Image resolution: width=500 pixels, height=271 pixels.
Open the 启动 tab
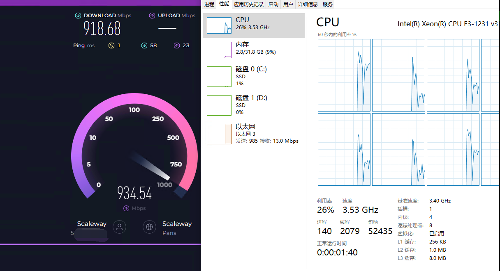click(x=273, y=5)
